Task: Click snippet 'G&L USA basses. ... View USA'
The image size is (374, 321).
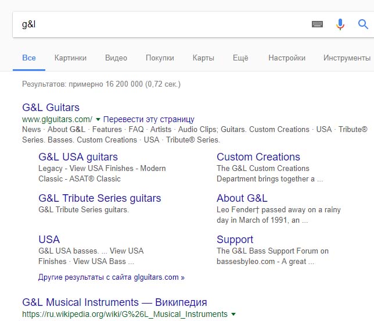Action: (91, 251)
